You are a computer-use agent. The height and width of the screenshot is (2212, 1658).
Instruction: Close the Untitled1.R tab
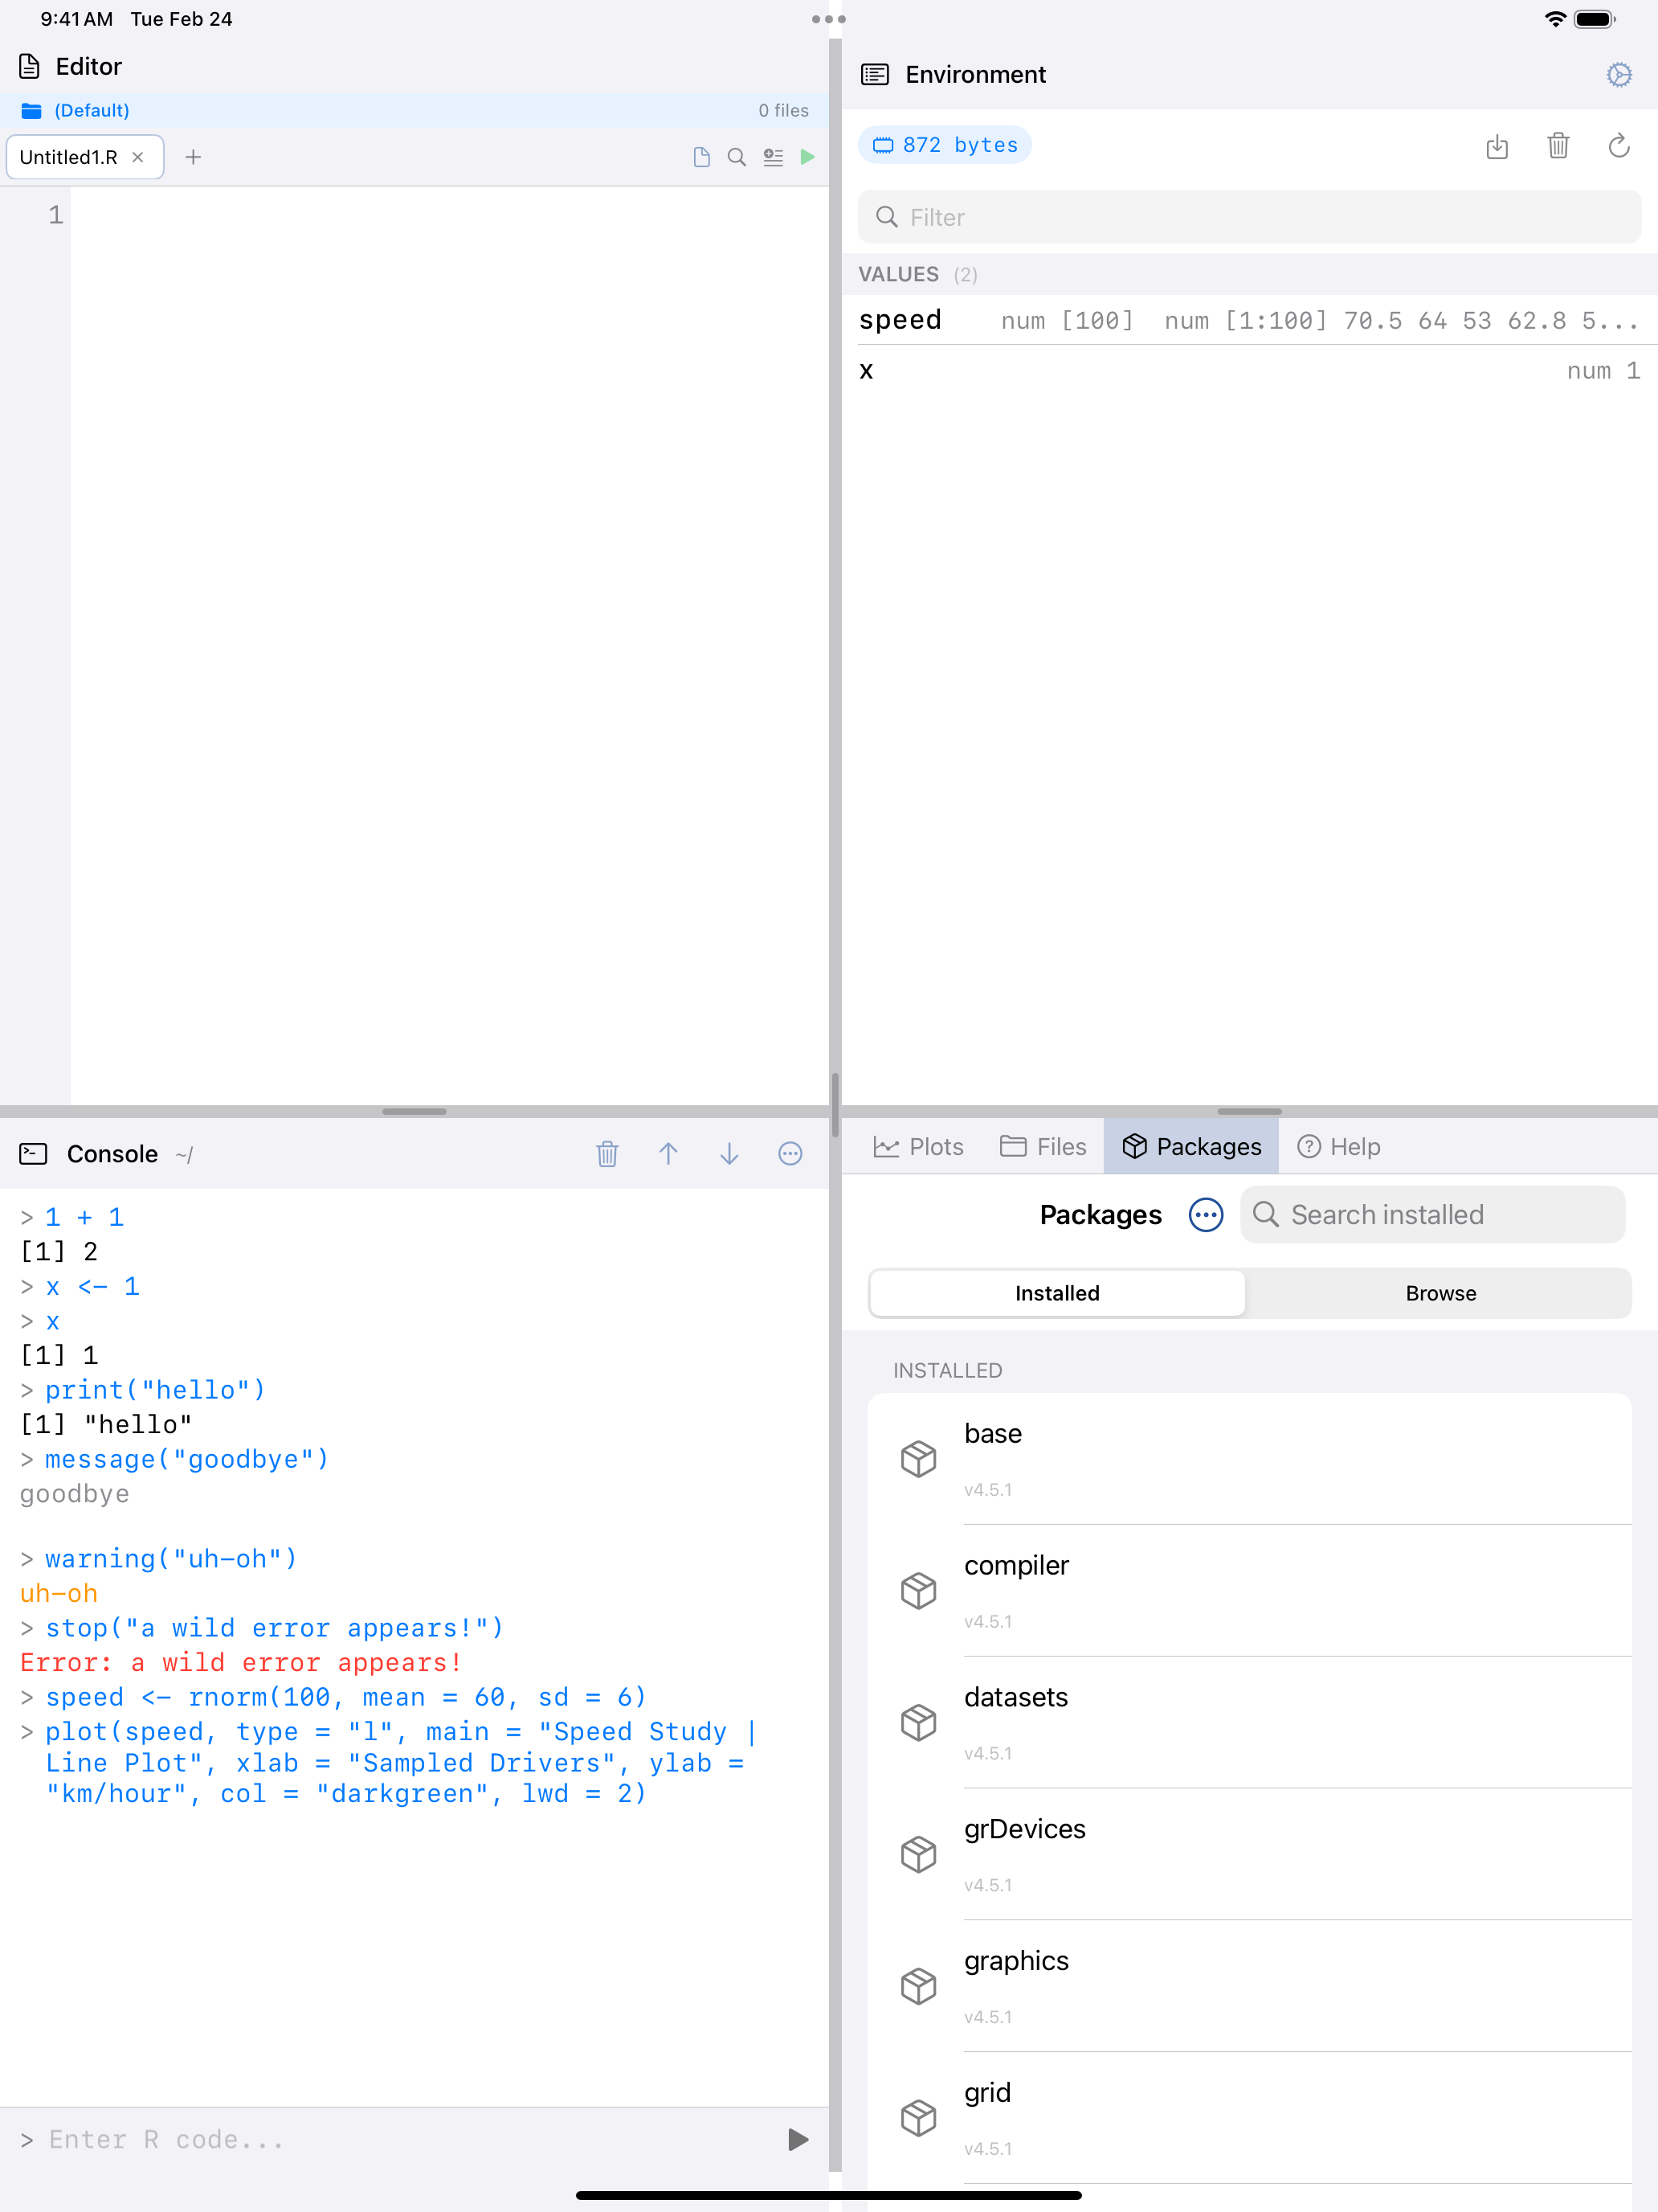coord(139,157)
